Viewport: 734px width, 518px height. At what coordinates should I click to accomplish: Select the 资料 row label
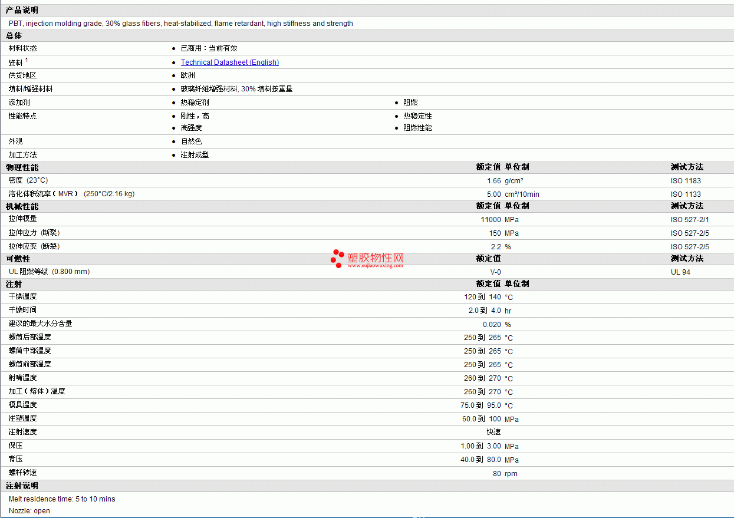click(16, 62)
